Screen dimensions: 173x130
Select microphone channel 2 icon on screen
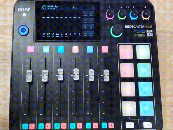click(48, 34)
